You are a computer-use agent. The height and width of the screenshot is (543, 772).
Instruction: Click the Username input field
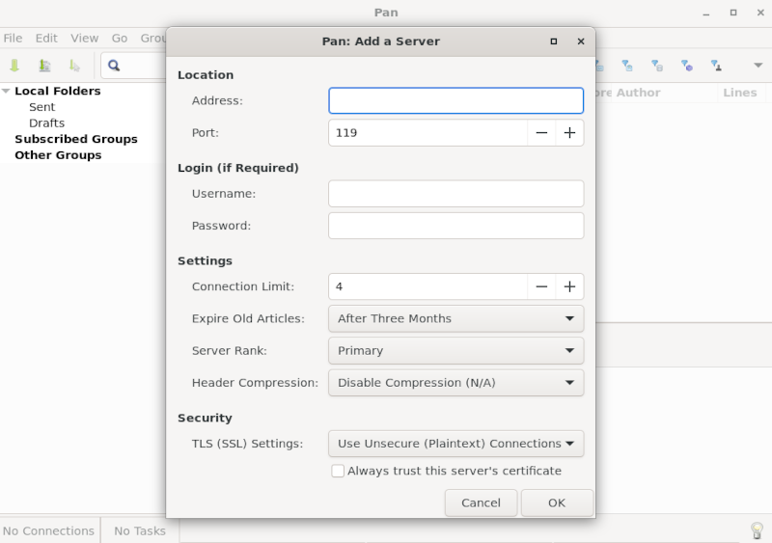455,194
